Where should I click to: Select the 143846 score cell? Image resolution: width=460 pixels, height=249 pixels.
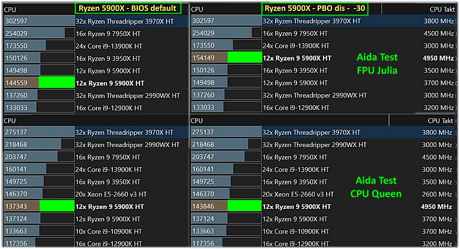click(209, 206)
